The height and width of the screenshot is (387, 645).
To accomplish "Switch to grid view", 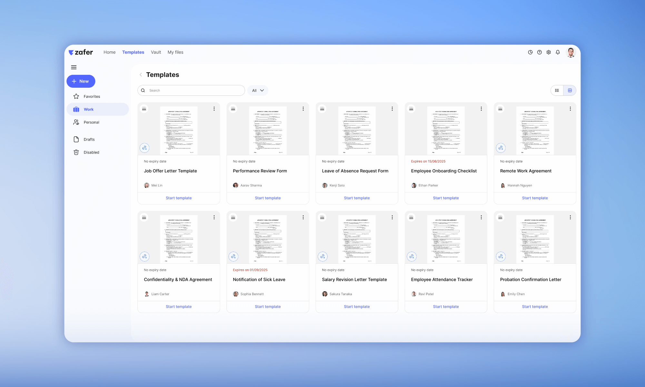I will point(570,91).
